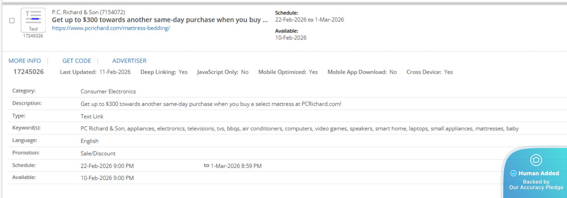Click the checkmark icon beside Human Added
567x198 pixels.
[514, 173]
